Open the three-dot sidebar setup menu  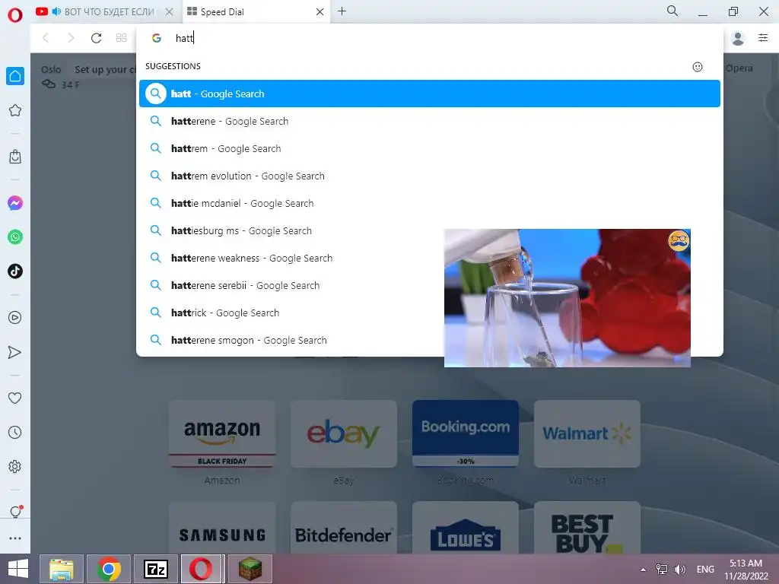pyautogui.click(x=15, y=538)
